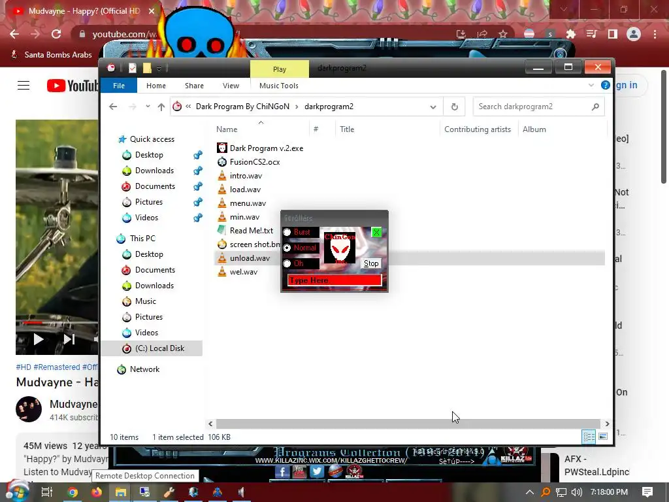Select the unload.wav file

250,258
